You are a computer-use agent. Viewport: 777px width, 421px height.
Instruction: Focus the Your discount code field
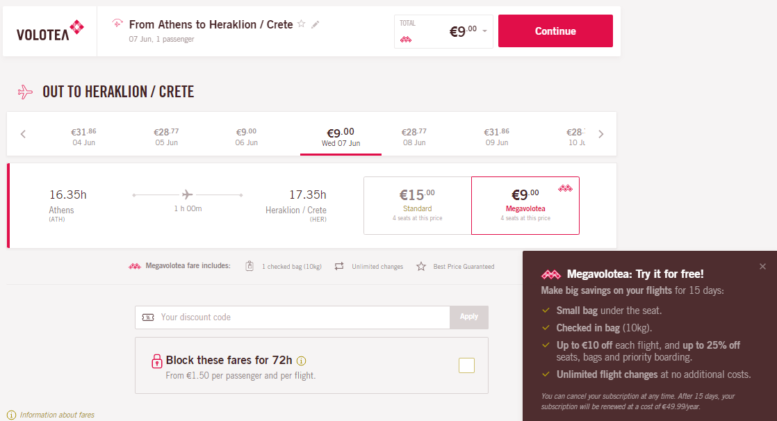293,317
